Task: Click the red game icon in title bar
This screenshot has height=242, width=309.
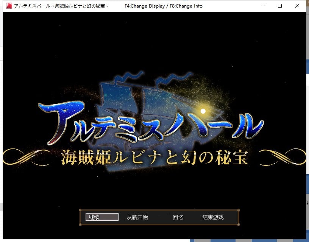Action: click(9, 6)
